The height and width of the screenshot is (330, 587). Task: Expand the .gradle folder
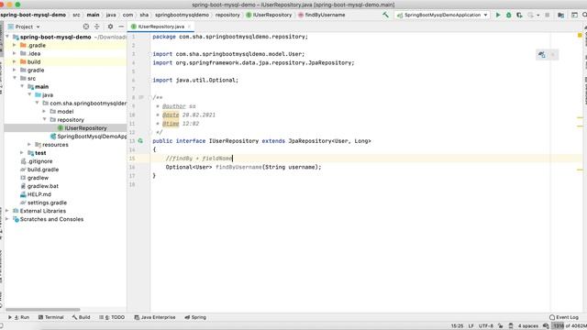[15, 45]
